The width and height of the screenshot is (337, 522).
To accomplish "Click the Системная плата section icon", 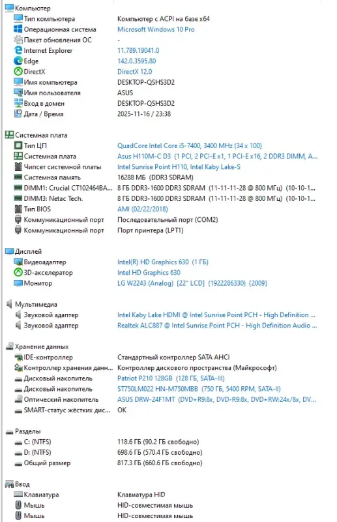I will pos(9,135).
